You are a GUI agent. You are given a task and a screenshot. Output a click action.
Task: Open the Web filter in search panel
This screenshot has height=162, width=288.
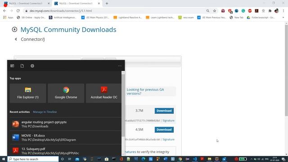tap(32, 66)
